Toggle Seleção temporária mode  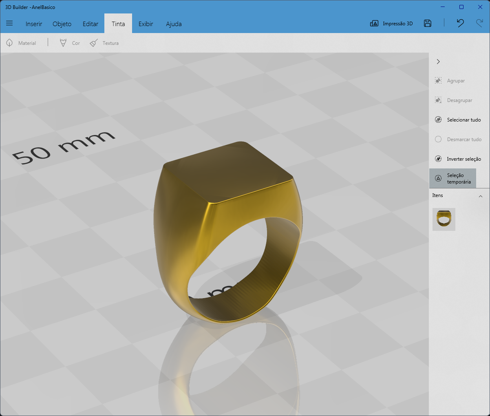point(452,178)
